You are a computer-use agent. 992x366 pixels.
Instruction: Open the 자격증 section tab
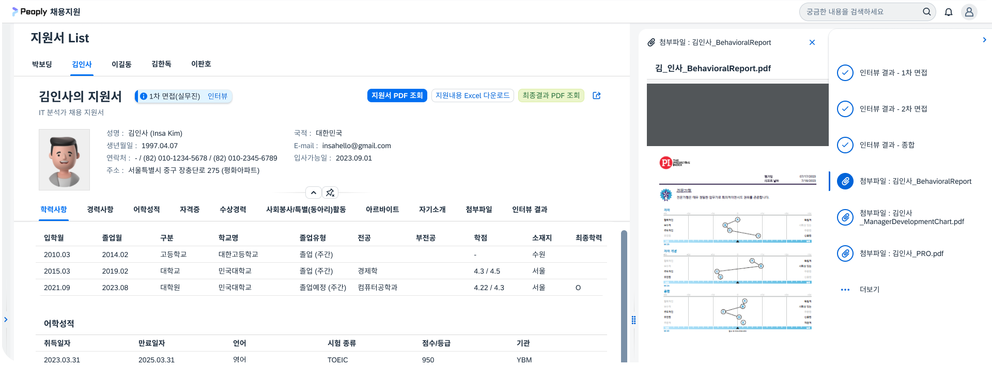[190, 210]
